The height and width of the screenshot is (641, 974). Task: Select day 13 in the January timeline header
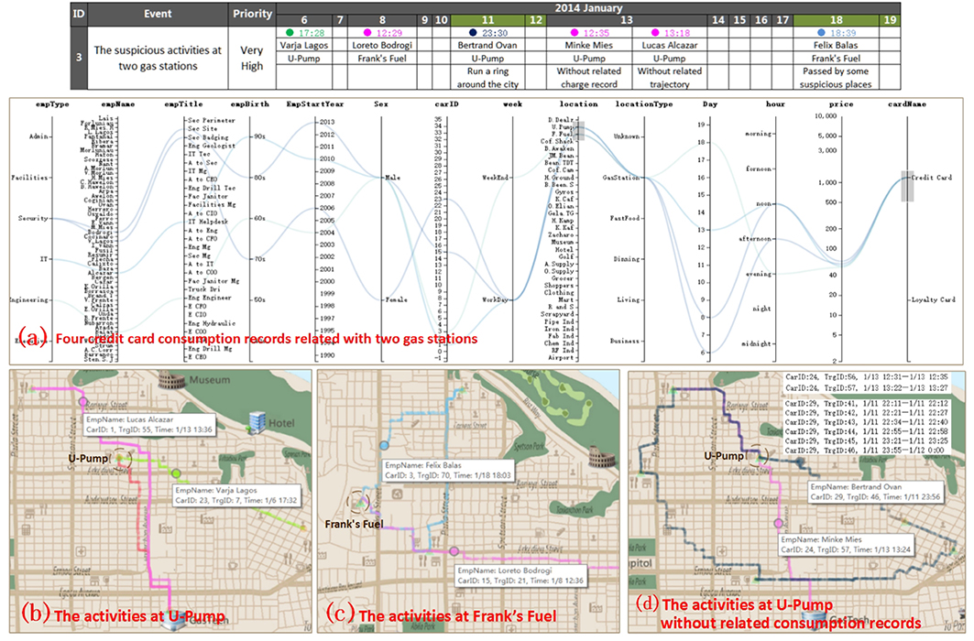[626, 20]
